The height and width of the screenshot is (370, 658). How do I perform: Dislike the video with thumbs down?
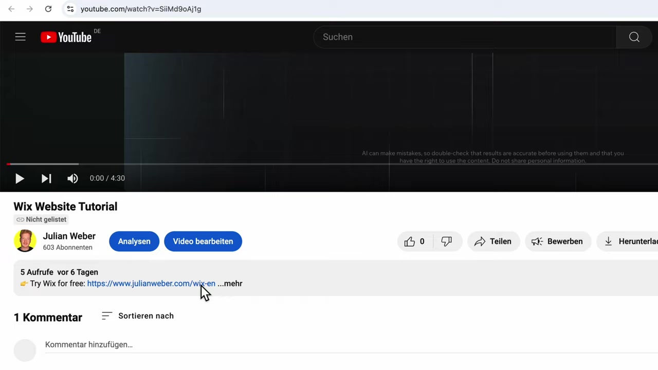click(447, 242)
